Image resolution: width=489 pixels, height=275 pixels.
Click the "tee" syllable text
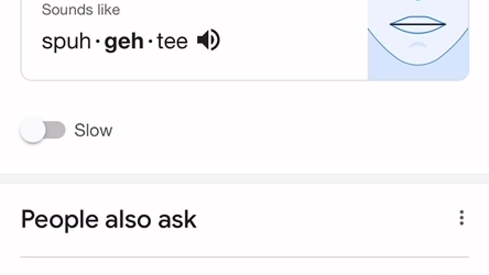click(x=172, y=41)
